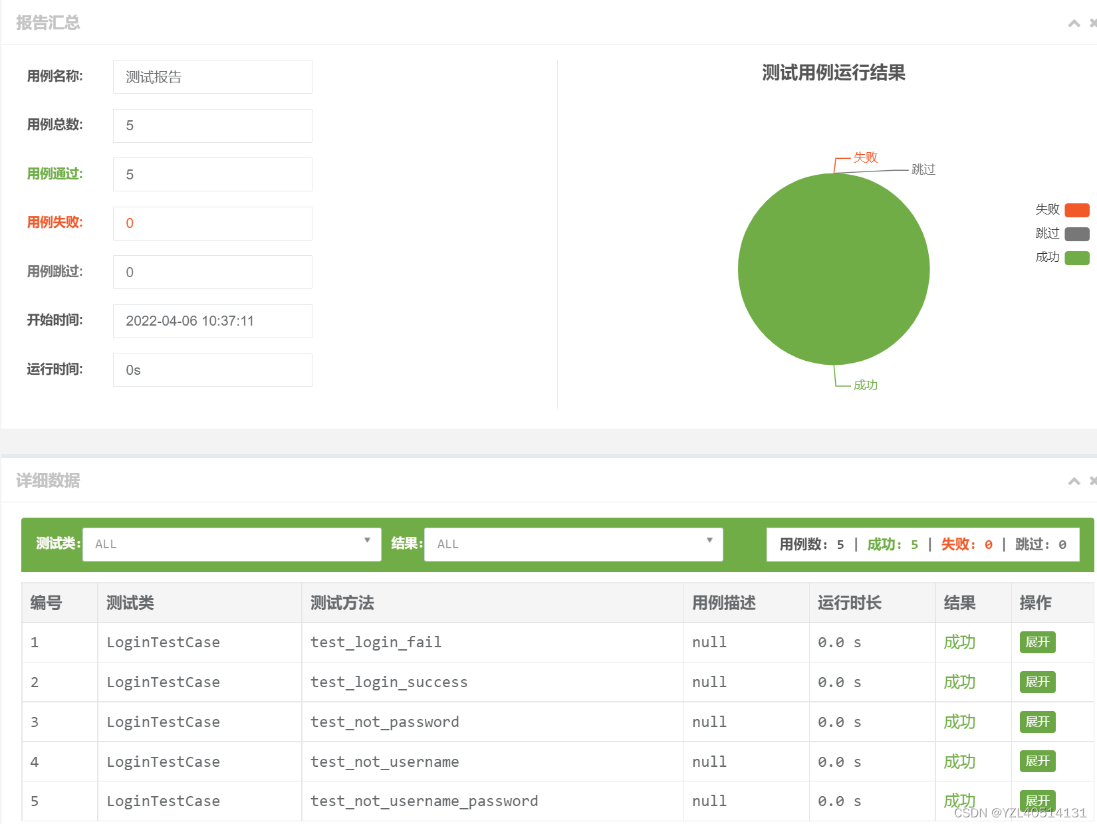The height and width of the screenshot is (824, 1097).
Task: Toggle the 跳过 gray legend swatch
Action: click(x=1077, y=234)
